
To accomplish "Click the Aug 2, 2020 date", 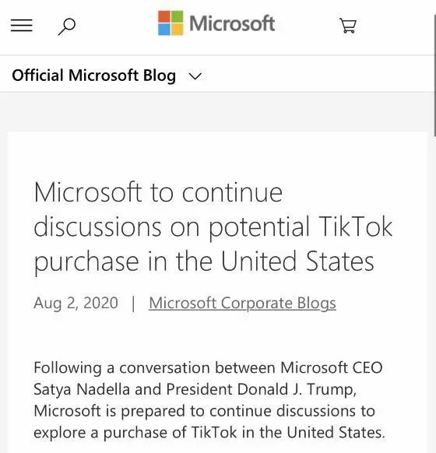I will 76,303.
